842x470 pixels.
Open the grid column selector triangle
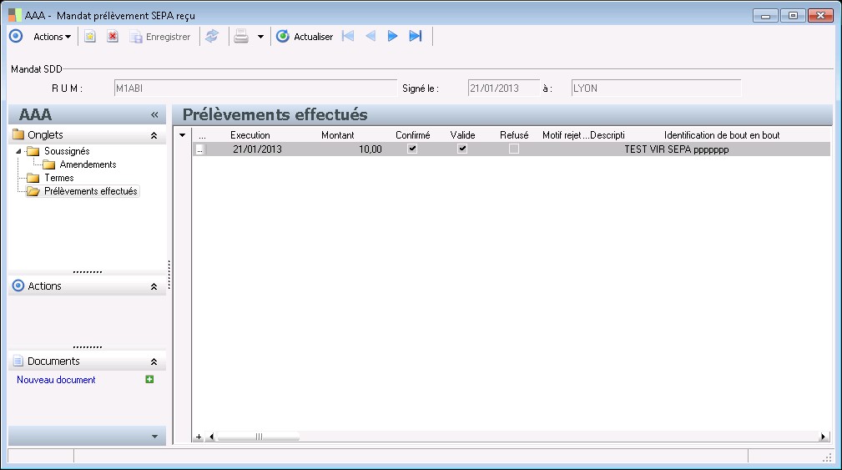click(183, 135)
